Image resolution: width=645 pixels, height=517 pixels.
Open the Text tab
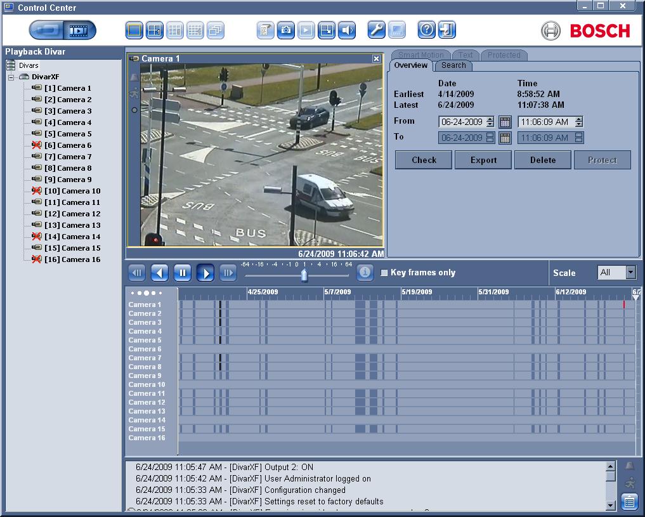(466, 55)
